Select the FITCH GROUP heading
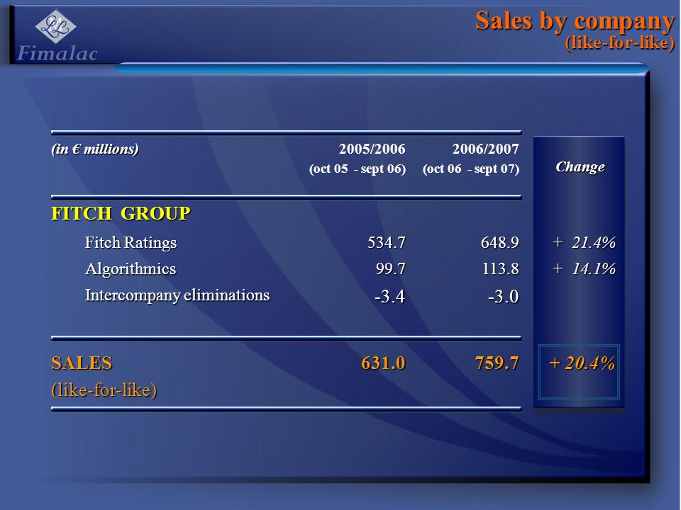Image resolution: width=681 pixels, height=510 pixels. click(x=121, y=214)
